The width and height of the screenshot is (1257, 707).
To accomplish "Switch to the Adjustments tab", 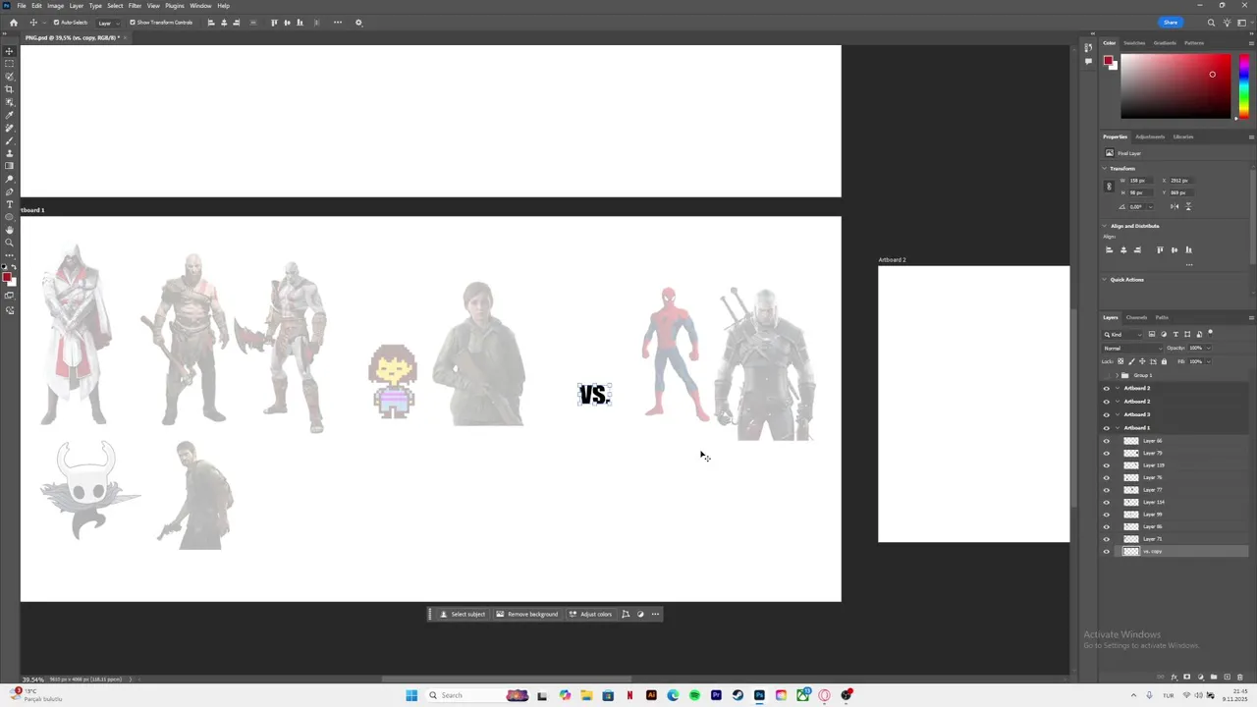I will pyautogui.click(x=1150, y=136).
